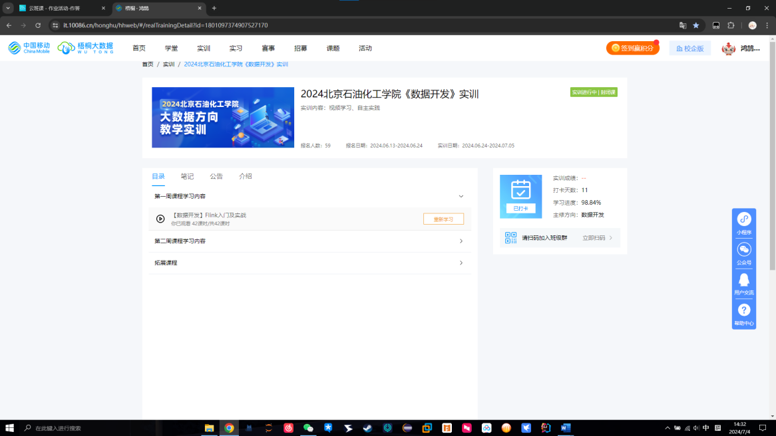Open the 赛事 navigation menu item
776x436 pixels.
click(268, 49)
